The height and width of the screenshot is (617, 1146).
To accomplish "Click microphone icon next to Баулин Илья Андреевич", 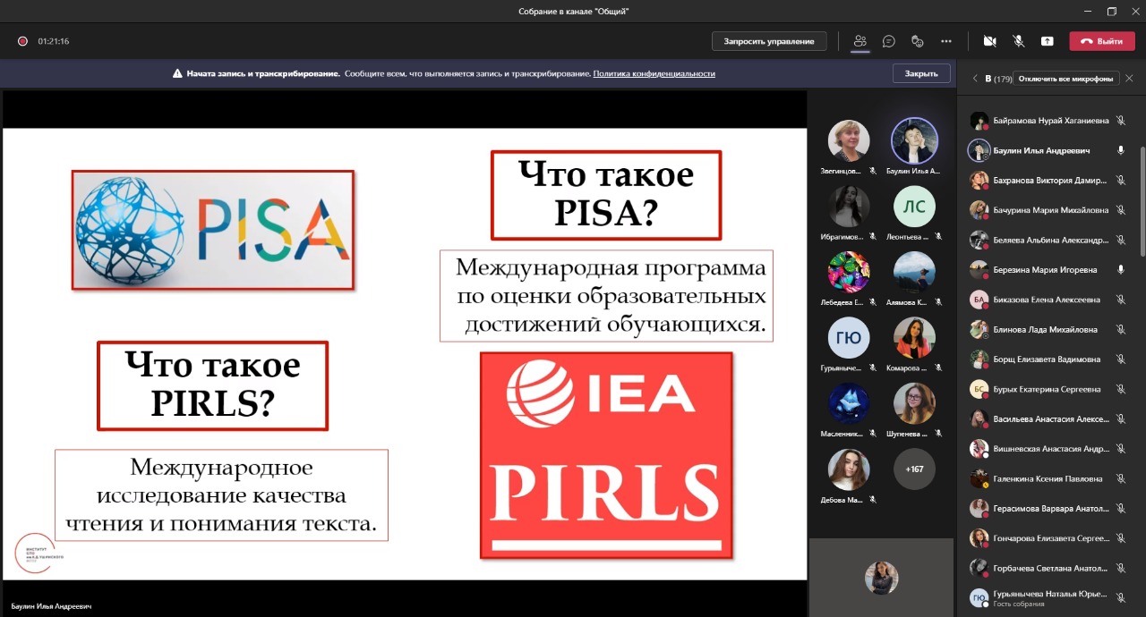I will (x=1120, y=150).
